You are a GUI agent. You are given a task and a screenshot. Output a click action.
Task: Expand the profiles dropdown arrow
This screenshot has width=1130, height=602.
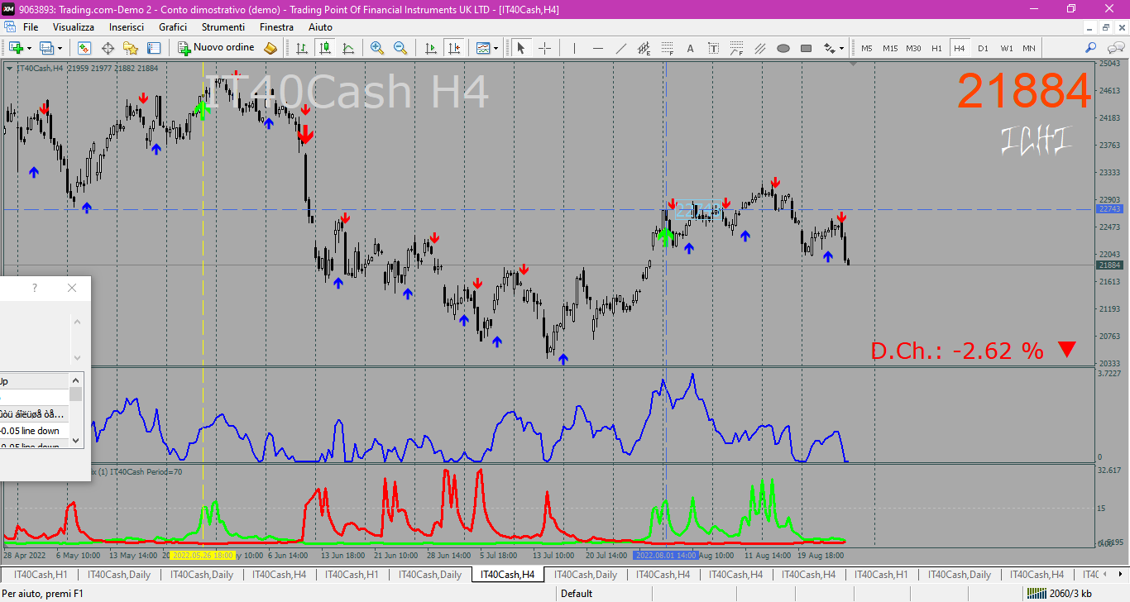tap(59, 48)
